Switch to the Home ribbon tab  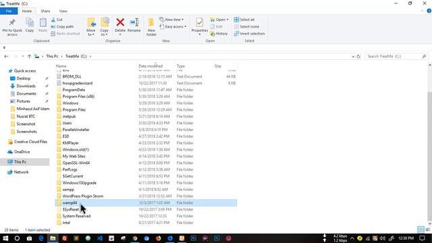27,11
